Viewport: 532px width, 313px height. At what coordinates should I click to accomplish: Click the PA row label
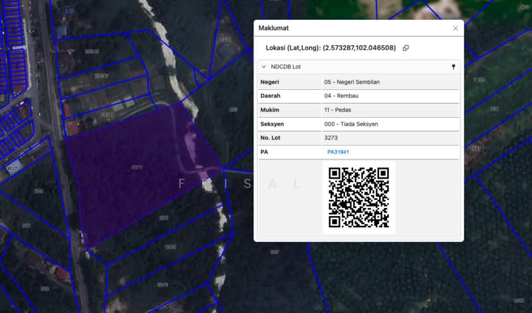tap(264, 152)
